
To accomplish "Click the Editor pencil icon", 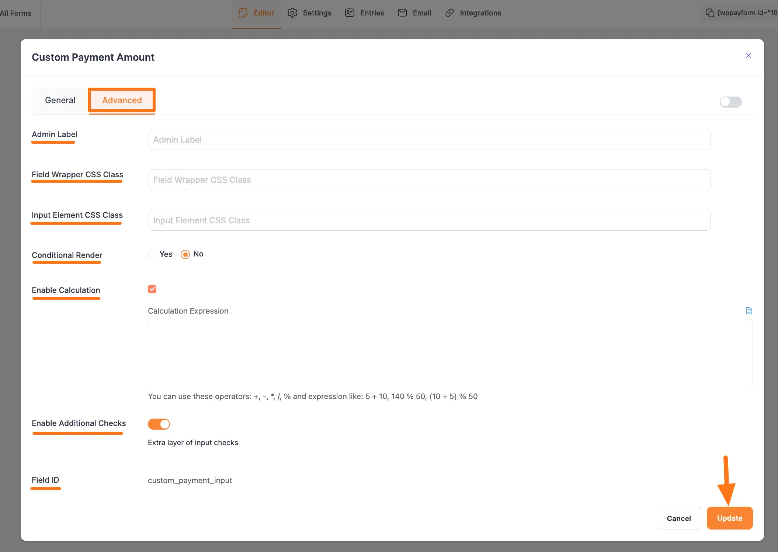I will click(x=243, y=13).
